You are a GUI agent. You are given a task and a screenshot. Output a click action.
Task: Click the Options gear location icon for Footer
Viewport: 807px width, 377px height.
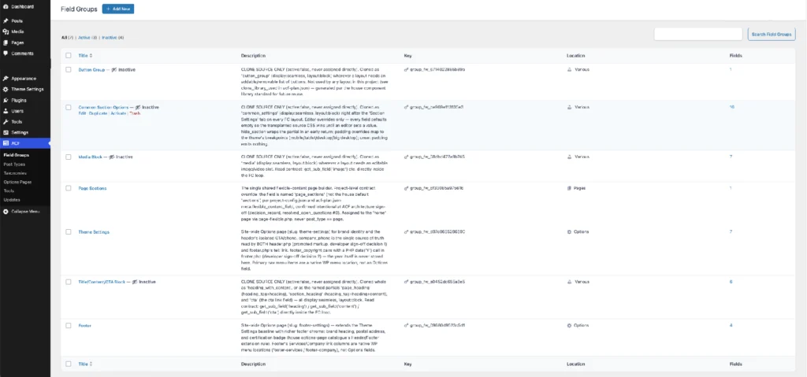(569, 326)
